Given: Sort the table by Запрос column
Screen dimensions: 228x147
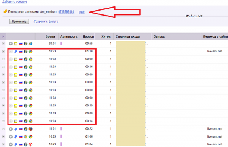Looking at the screenshot, I should [x=159, y=37].
